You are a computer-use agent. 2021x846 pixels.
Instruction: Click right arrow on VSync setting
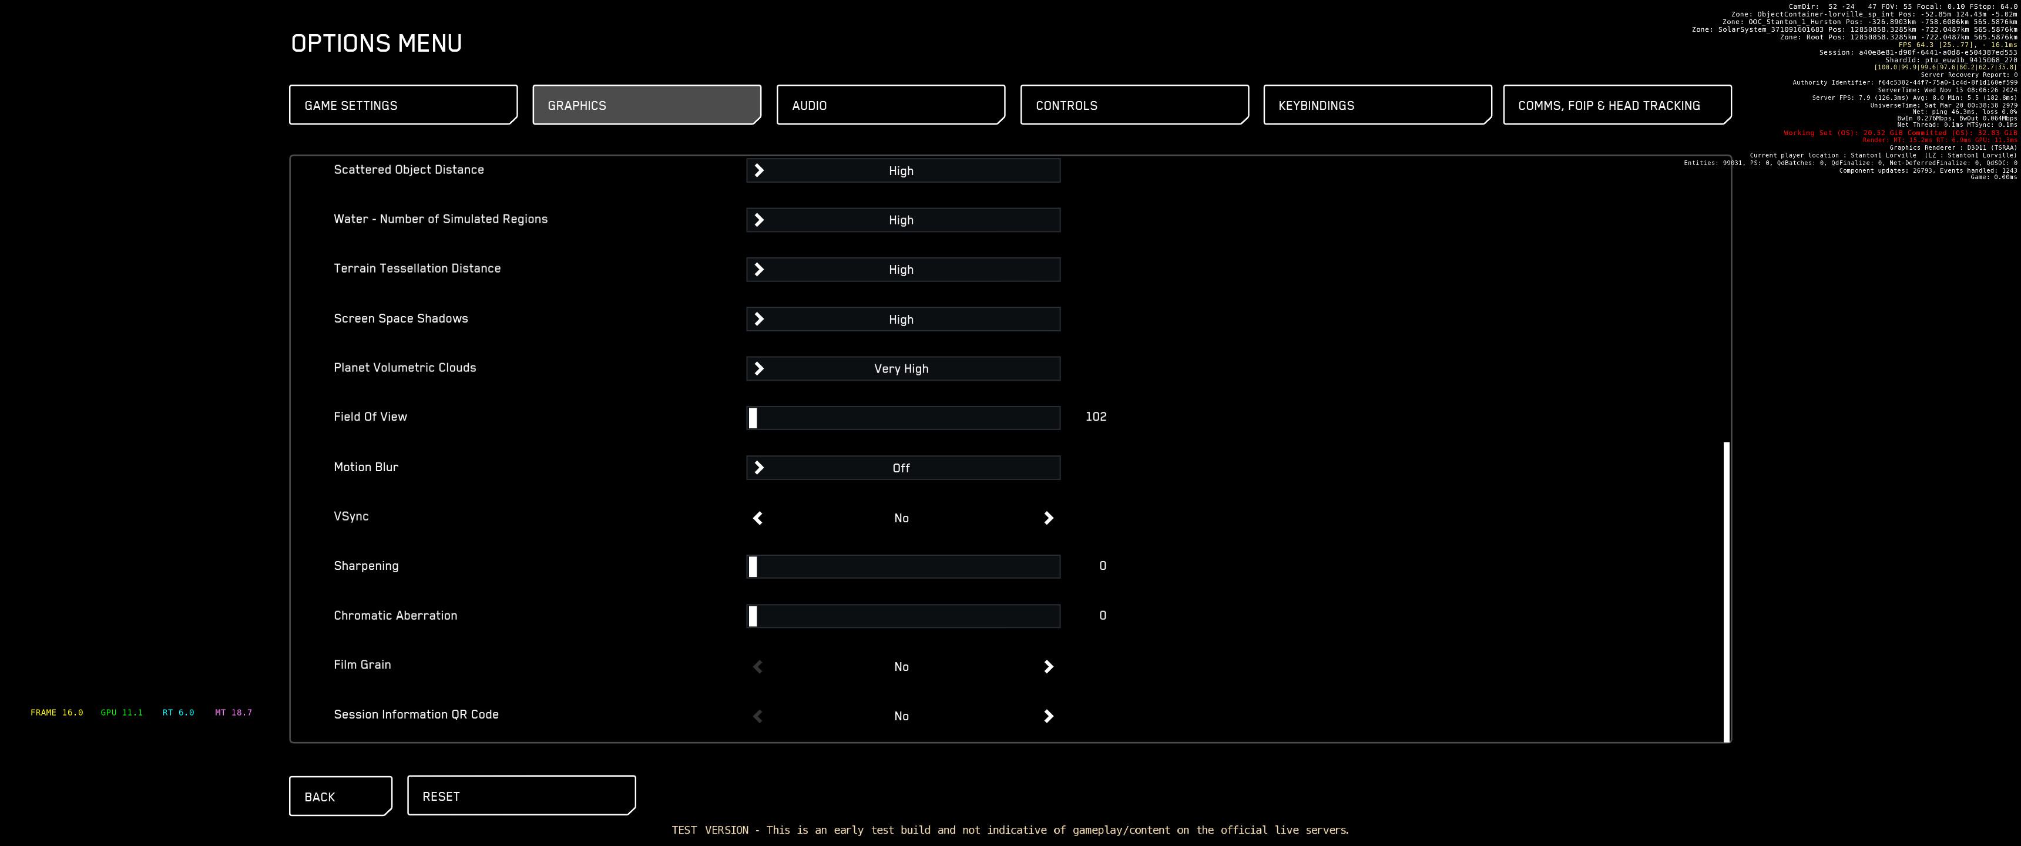tap(1048, 518)
